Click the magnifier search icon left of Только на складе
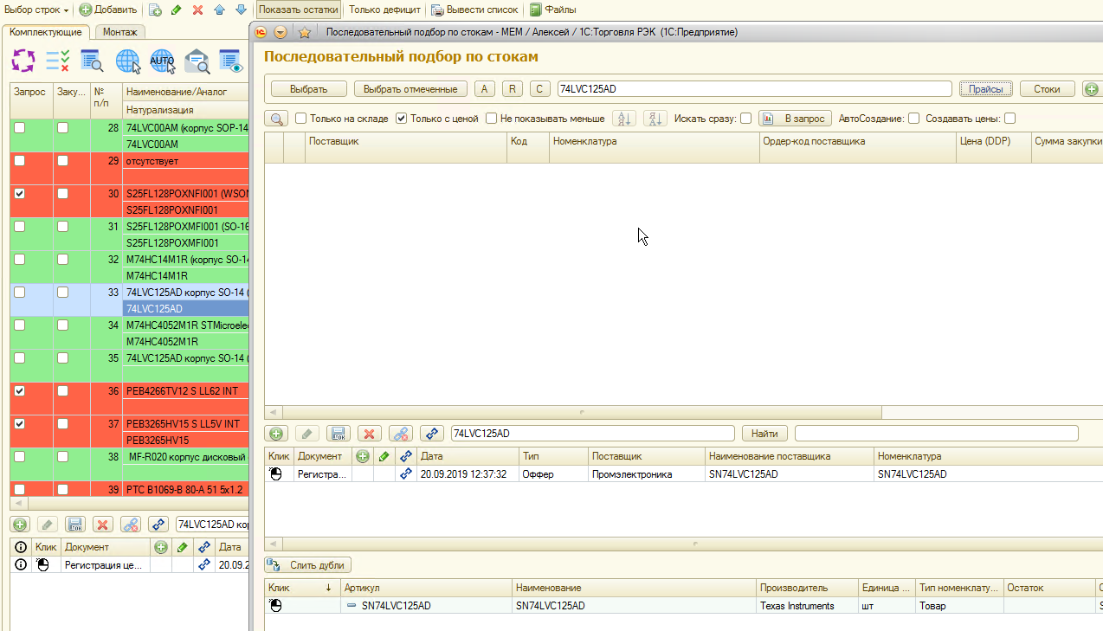Screen dimensions: 1103x631 tap(277, 119)
